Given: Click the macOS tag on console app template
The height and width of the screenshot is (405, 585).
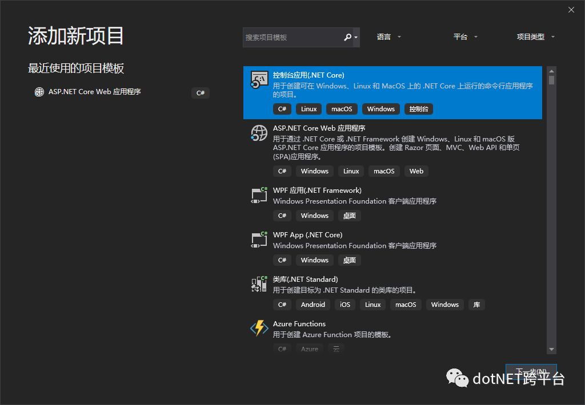Looking at the screenshot, I should pos(342,109).
